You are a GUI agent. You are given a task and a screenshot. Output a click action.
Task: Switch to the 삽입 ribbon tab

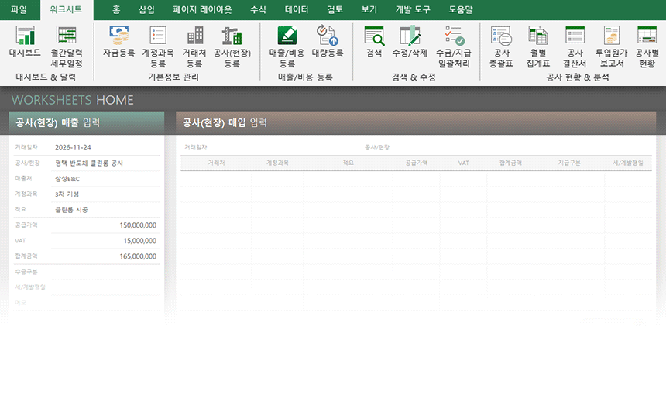(146, 10)
